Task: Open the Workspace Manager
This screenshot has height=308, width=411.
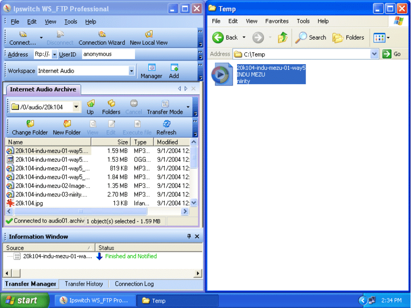Action: pyautogui.click(x=151, y=71)
